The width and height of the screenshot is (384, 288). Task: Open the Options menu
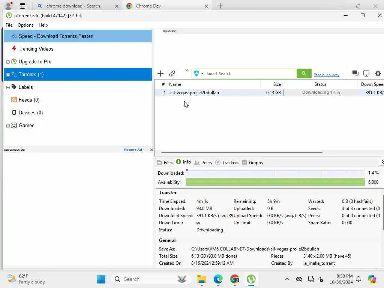[x=25, y=25]
